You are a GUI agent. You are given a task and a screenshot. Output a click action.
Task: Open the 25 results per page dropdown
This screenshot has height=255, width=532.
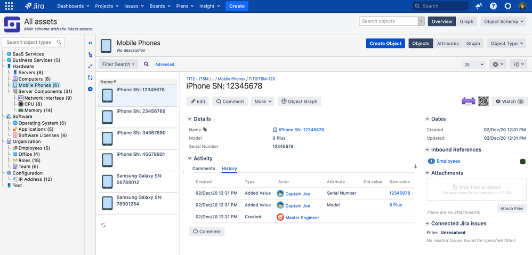click(x=474, y=64)
